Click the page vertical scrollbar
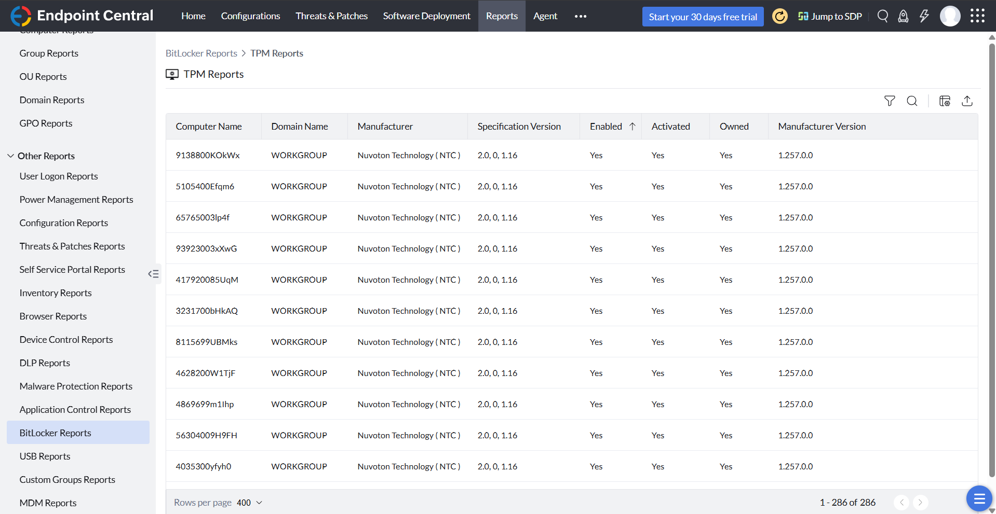 click(x=992, y=259)
